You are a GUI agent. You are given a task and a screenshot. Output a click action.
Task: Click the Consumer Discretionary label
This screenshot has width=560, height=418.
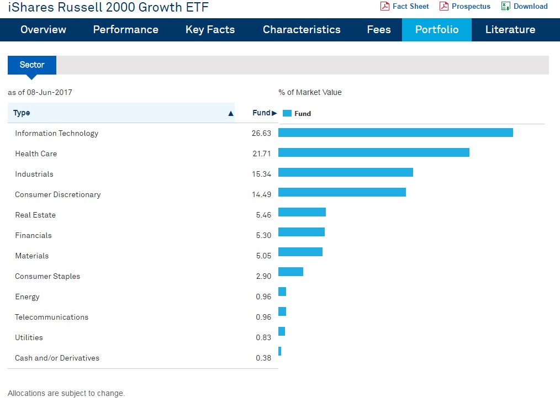tap(57, 194)
